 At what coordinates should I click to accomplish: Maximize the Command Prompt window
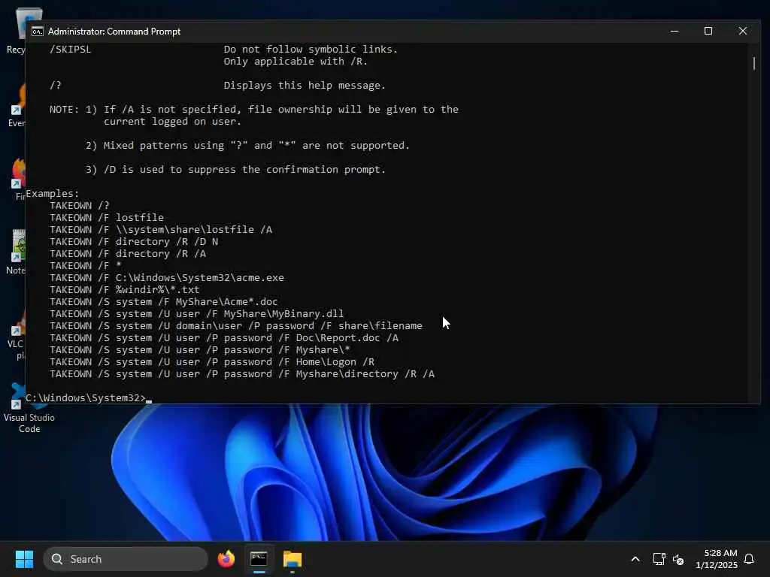tap(708, 32)
